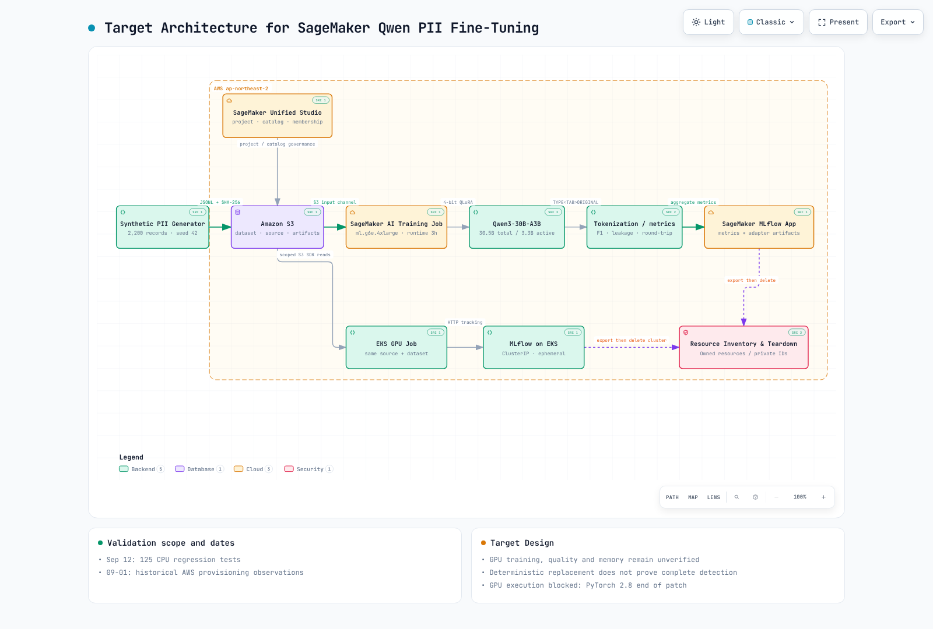The height and width of the screenshot is (629, 933).
Task: Select the Qwen3-30B-A3B node title
Action: coord(517,224)
